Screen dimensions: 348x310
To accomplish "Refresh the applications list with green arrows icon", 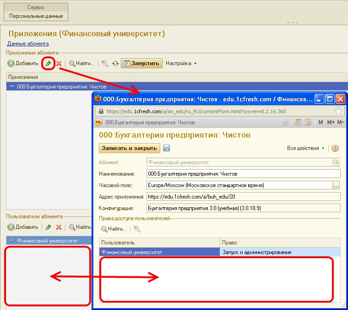I will point(115,64).
